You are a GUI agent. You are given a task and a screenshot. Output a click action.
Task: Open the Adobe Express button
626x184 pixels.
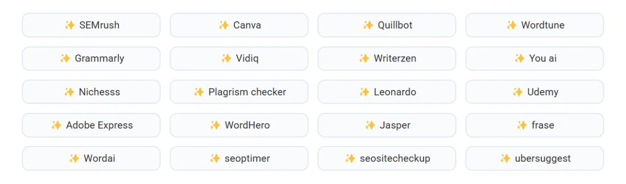click(x=91, y=125)
